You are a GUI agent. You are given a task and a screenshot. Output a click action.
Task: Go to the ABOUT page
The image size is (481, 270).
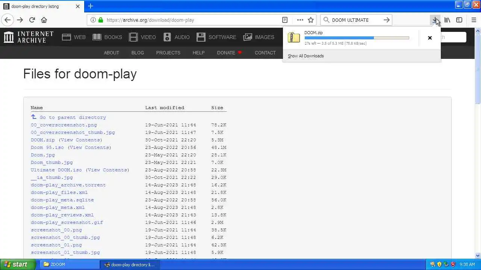pos(112,53)
